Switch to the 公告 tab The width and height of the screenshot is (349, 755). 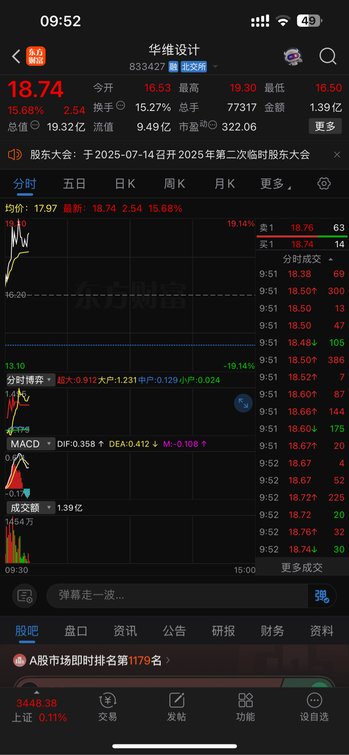point(174,631)
